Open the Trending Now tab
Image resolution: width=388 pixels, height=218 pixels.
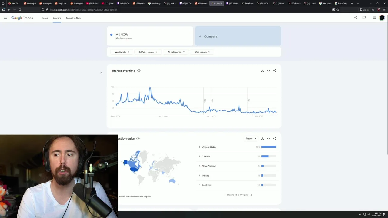73,18
